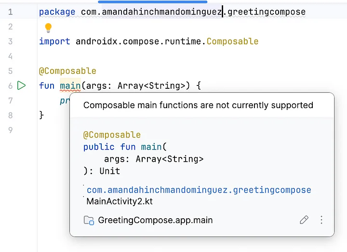Click the closing brace on line 8
Image resolution: width=347 pixels, height=252 pixels.
click(x=41, y=115)
